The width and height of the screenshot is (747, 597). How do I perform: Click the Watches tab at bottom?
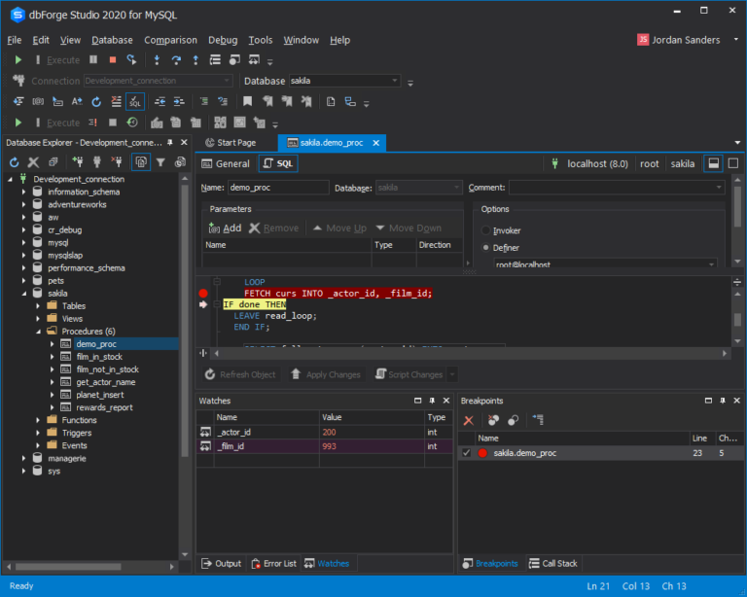327,564
